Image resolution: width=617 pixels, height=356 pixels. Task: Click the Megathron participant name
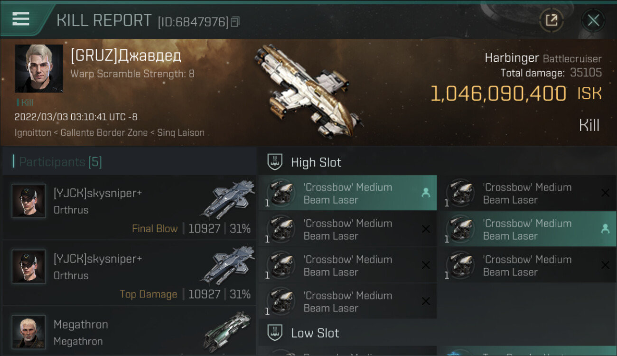pos(81,325)
